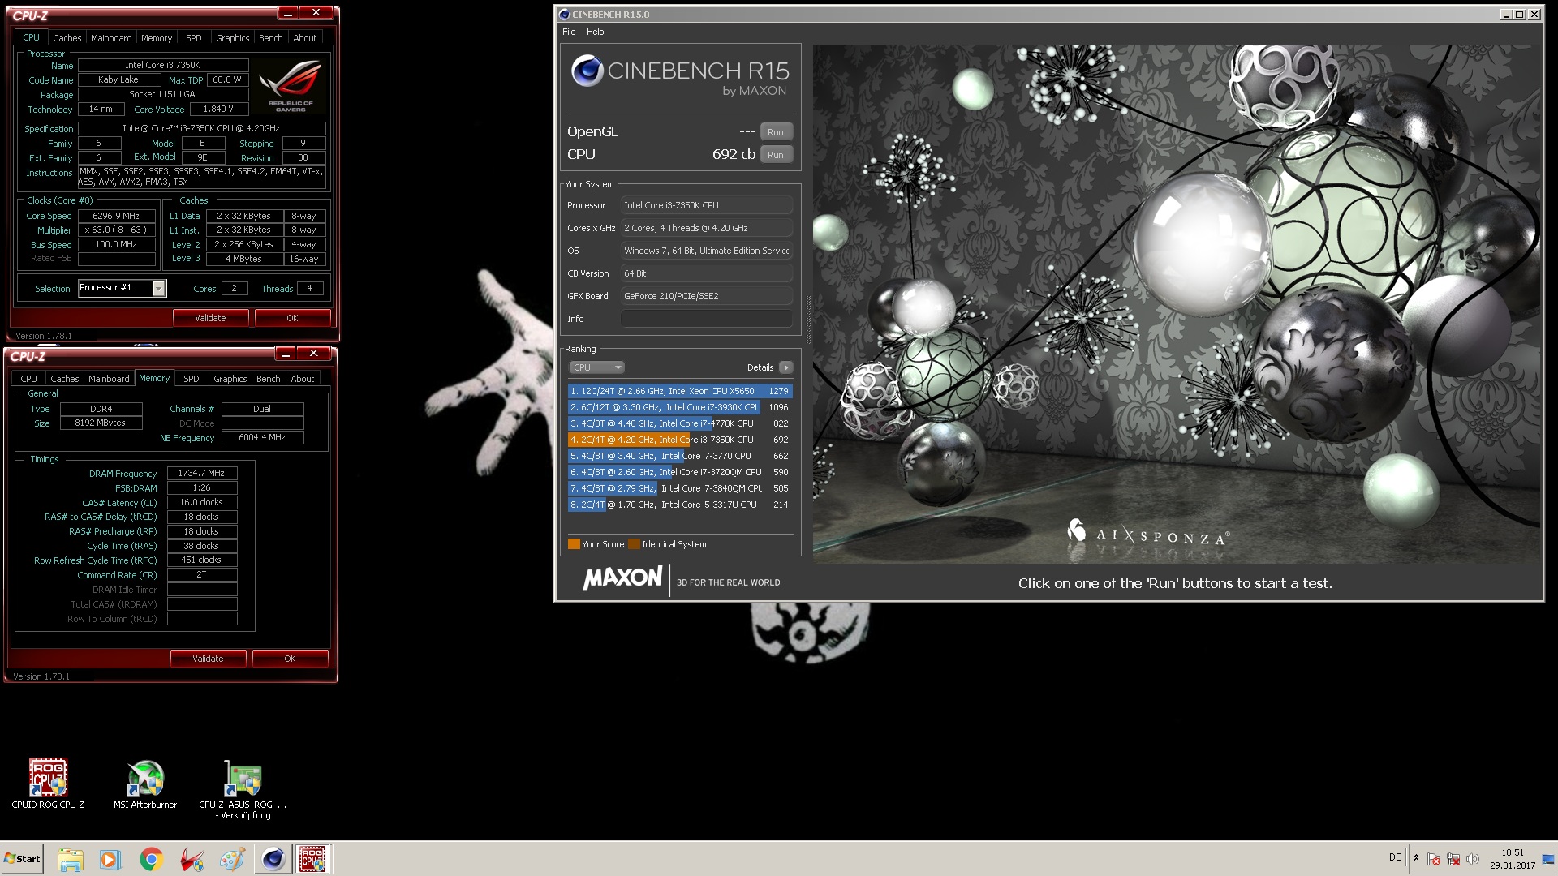Click the Core Speed value 6296.9 MHz

(116, 216)
